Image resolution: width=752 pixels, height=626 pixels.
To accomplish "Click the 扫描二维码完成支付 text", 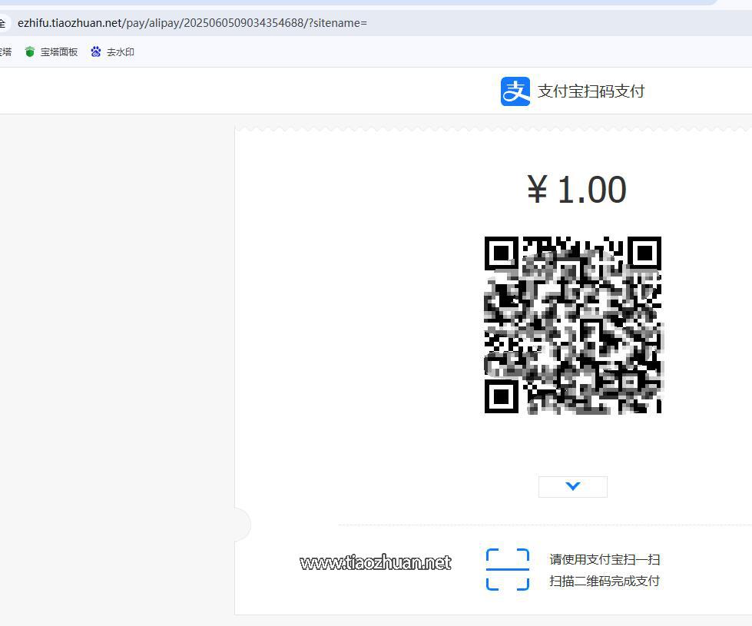I will [x=605, y=581].
